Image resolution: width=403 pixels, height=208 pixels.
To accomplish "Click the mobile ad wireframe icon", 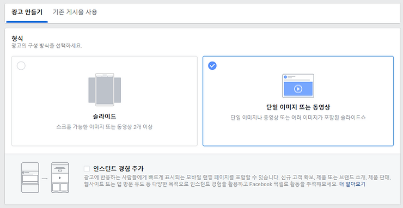I will click(x=30, y=178).
